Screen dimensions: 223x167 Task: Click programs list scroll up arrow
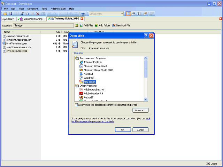pos(146,58)
